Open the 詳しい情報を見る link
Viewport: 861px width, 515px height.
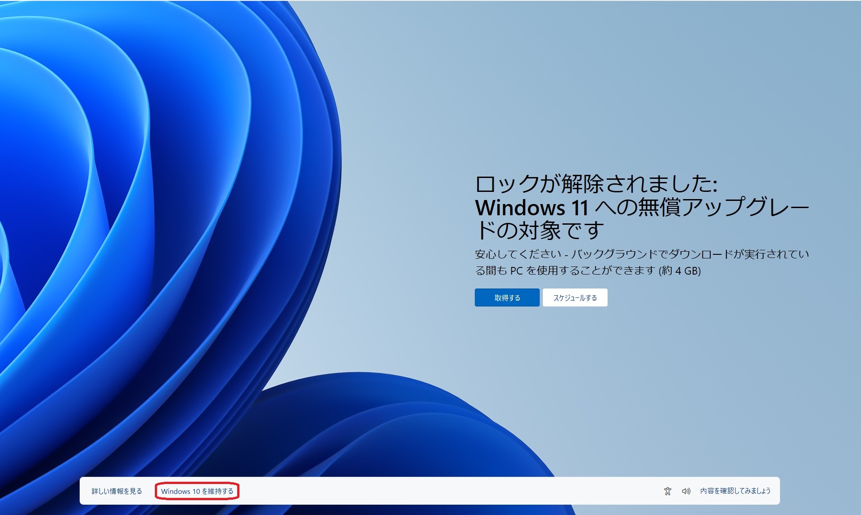click(117, 491)
